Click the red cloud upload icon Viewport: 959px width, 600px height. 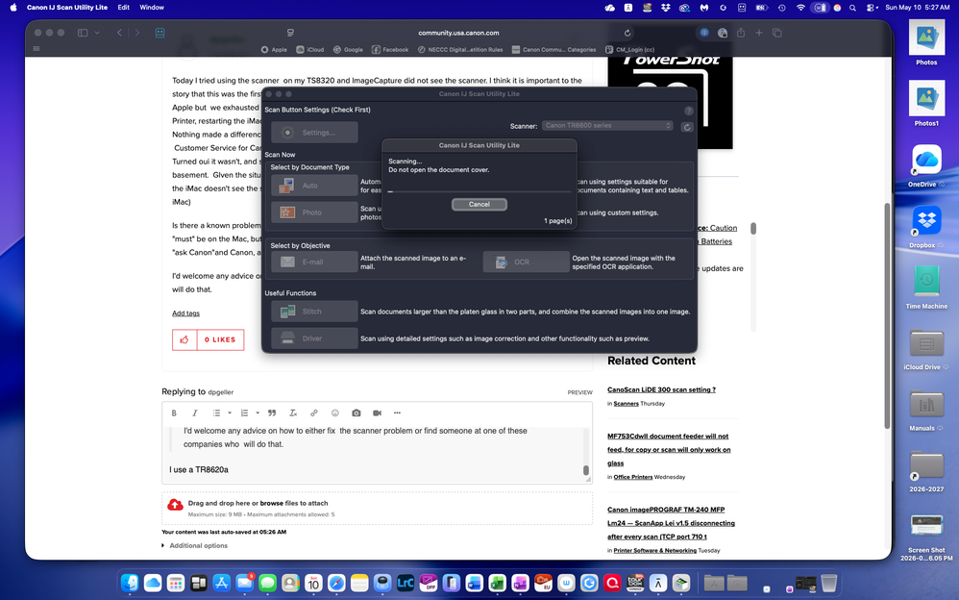[175, 505]
